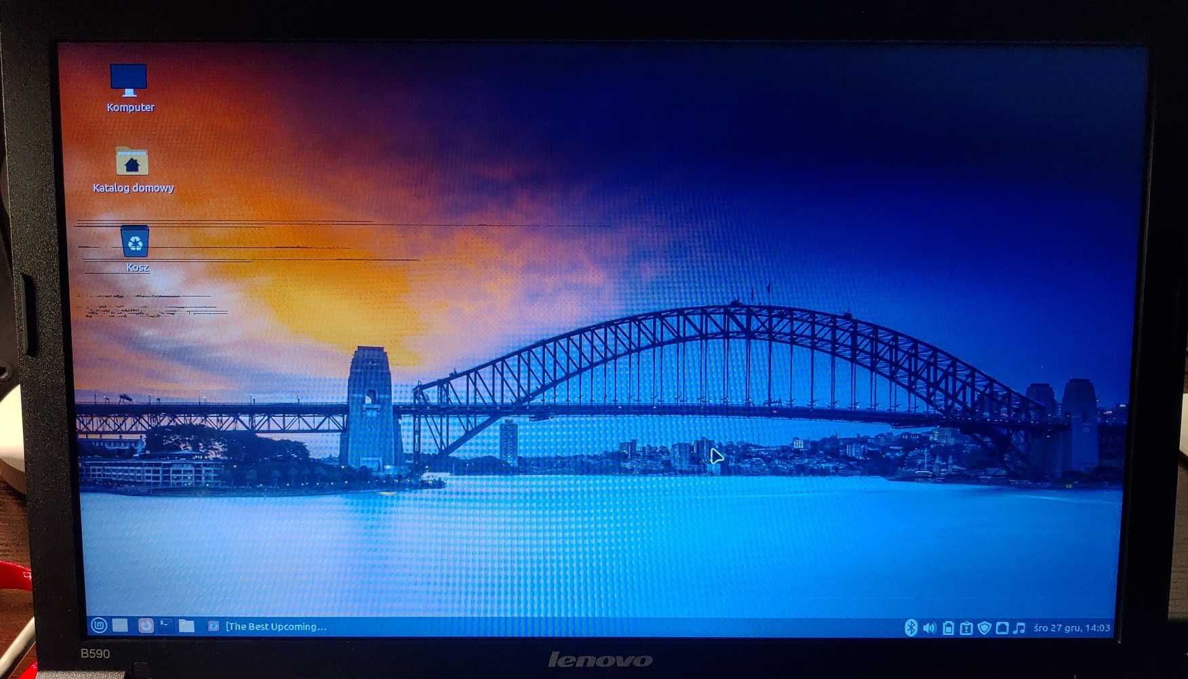Open the calendar from the clock

point(1072,628)
